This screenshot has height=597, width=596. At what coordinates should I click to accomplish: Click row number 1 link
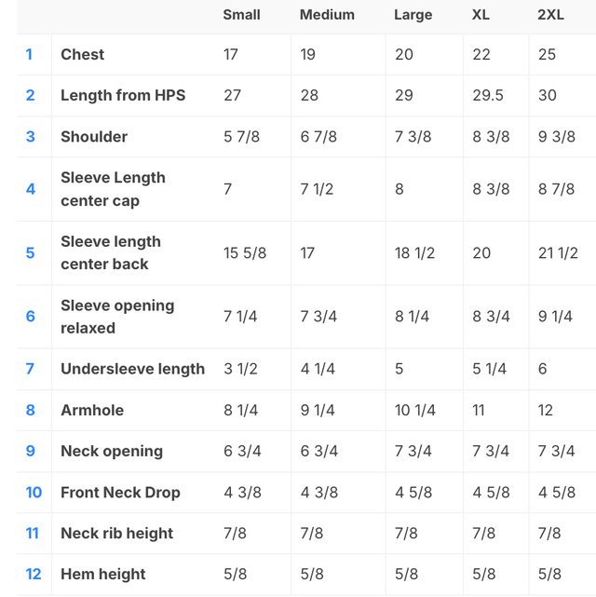(x=29, y=54)
